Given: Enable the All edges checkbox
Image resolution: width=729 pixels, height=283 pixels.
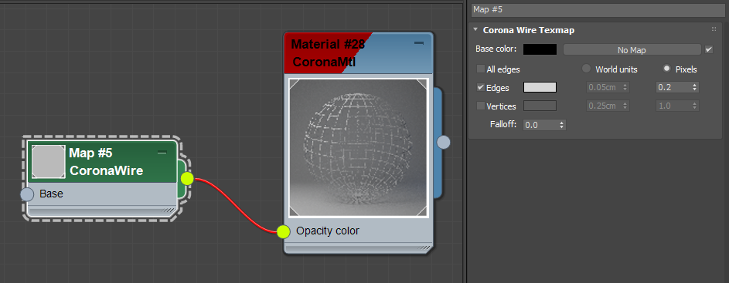Looking at the screenshot, I should coord(481,69).
